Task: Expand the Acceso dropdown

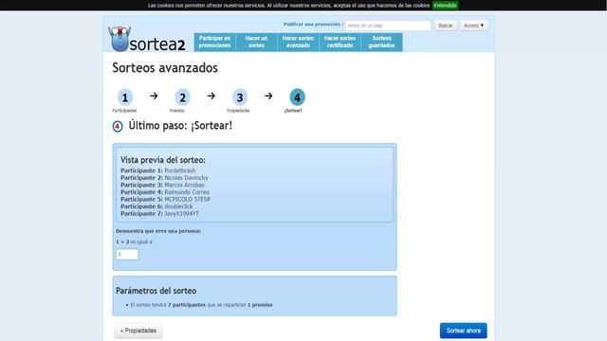Action: [474, 26]
